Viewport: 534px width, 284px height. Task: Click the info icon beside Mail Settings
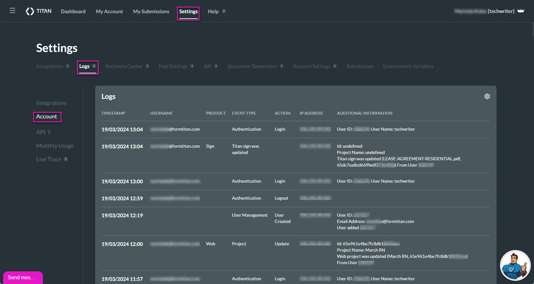point(193,66)
